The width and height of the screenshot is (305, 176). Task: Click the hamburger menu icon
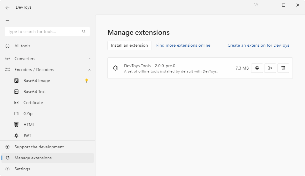[7, 19]
